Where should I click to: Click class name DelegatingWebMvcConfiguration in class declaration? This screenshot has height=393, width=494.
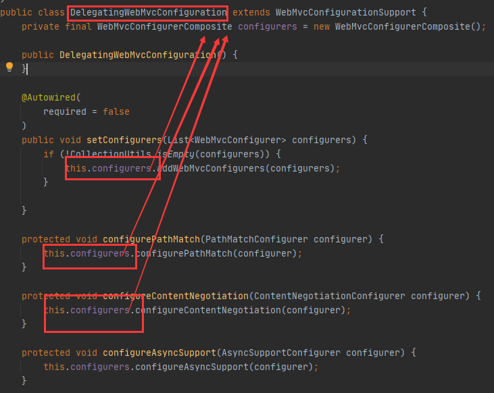coord(148,13)
